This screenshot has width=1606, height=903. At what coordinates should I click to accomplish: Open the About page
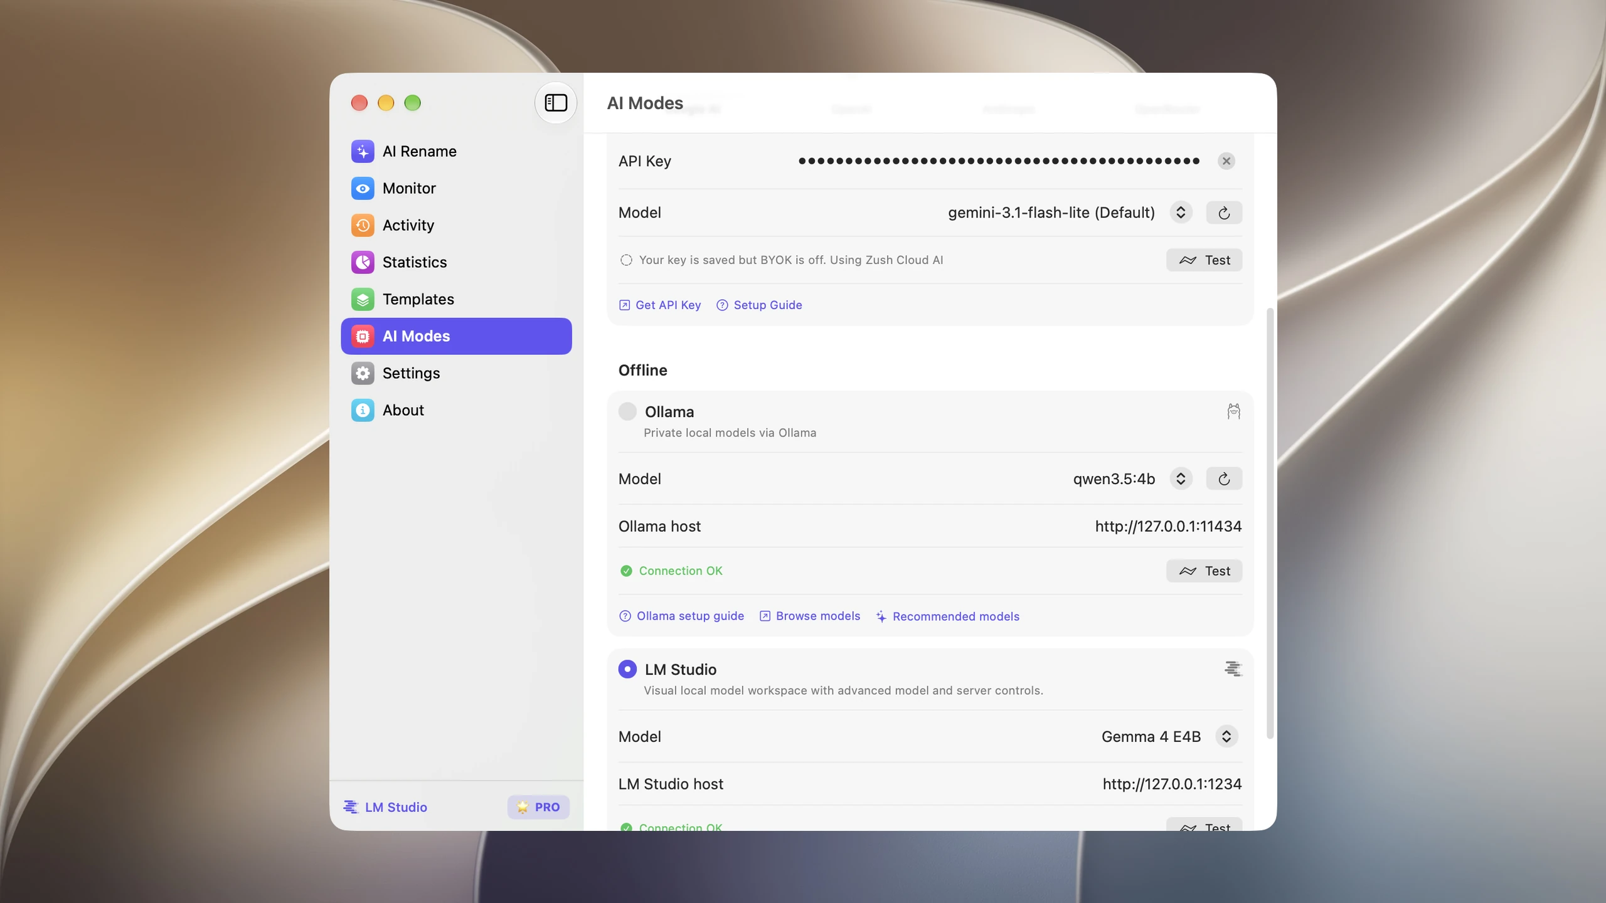pyautogui.click(x=456, y=410)
